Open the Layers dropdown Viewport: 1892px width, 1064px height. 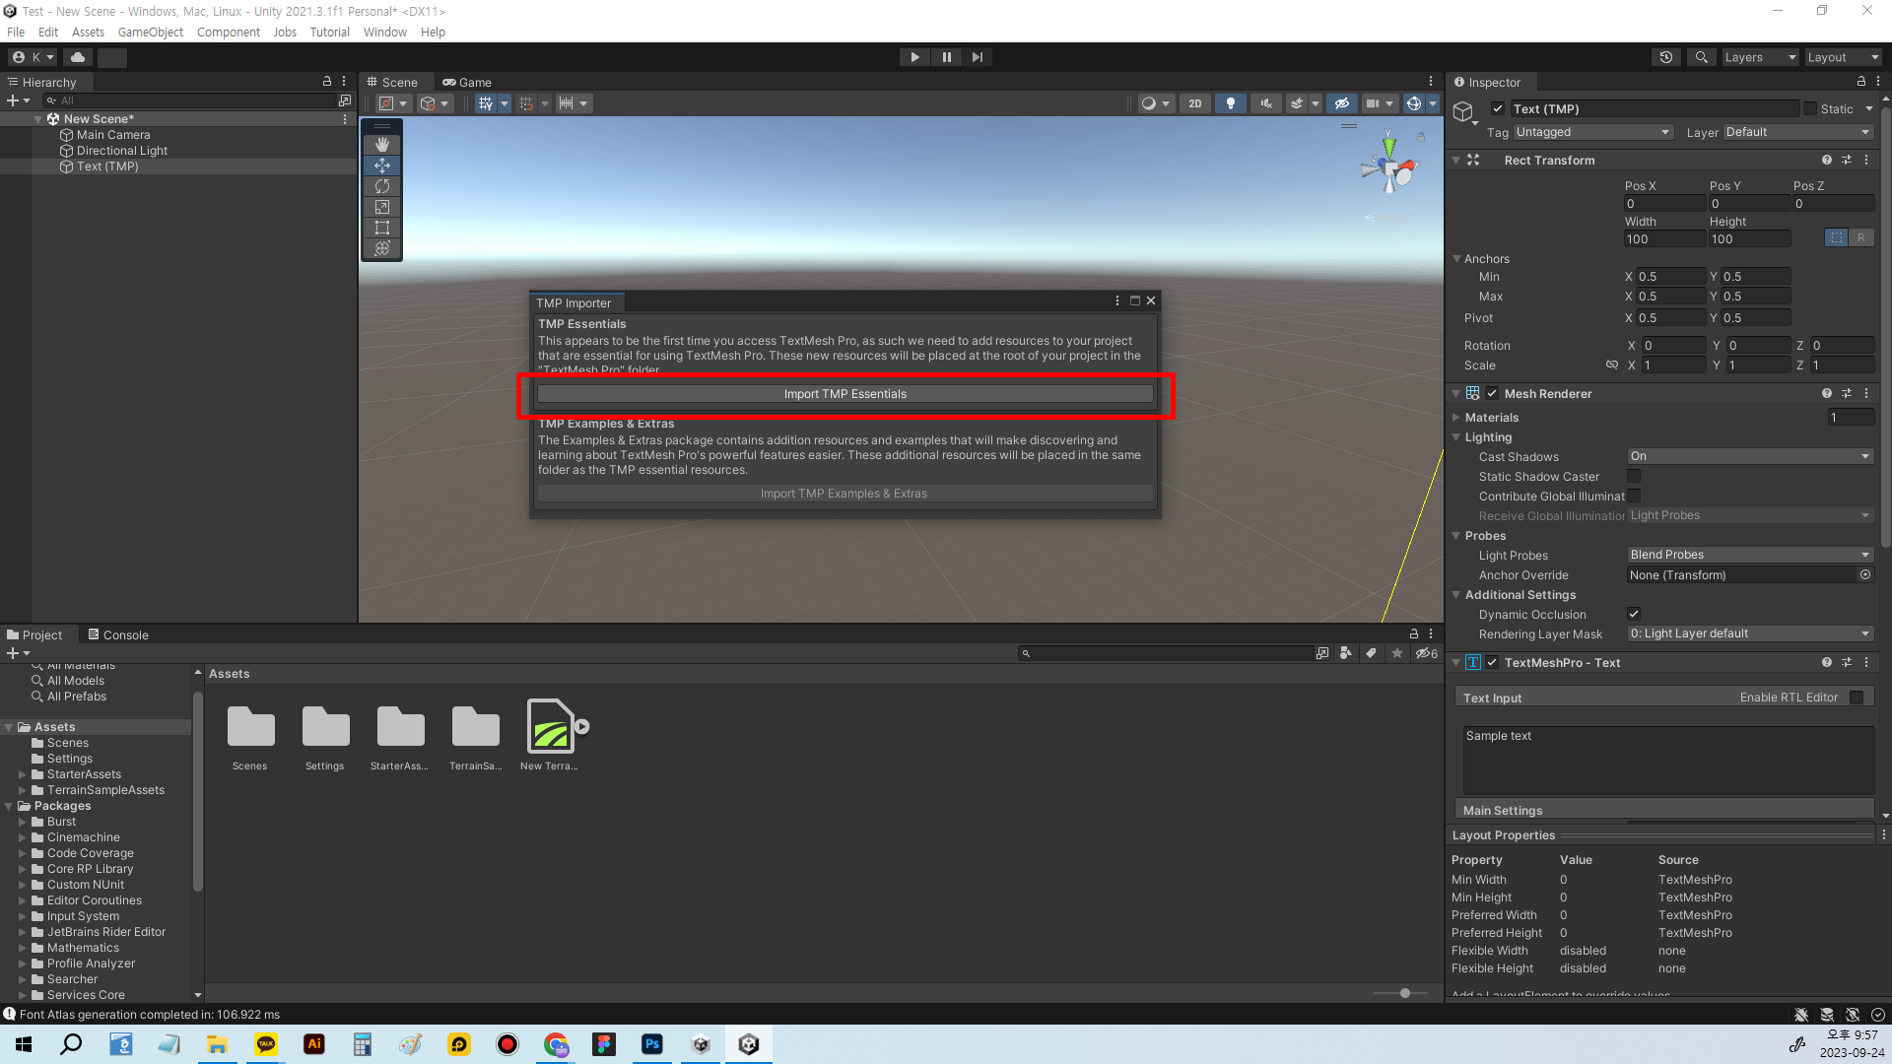coord(1760,57)
